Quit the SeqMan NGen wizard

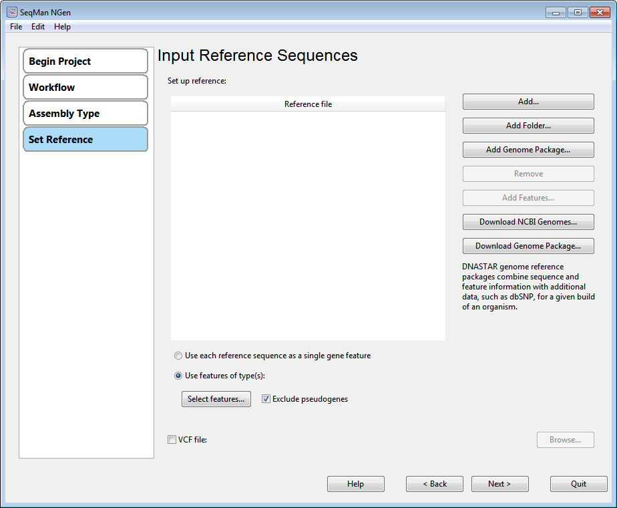pyautogui.click(x=578, y=484)
